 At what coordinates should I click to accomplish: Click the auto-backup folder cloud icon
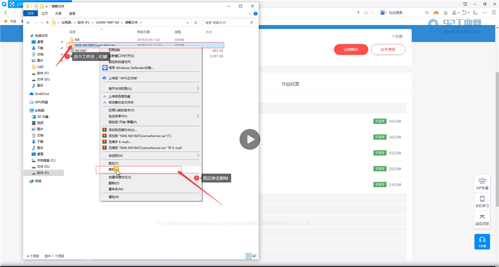tap(104, 102)
